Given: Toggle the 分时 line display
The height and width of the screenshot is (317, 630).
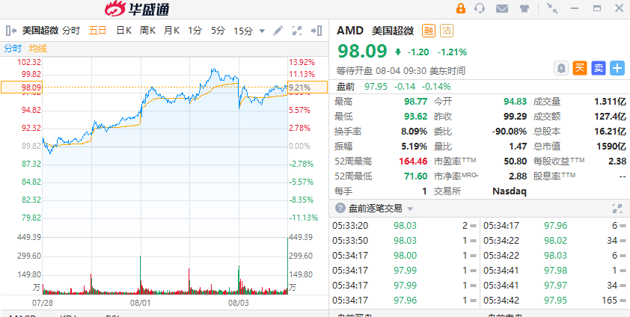Looking at the screenshot, I should coord(13,48).
